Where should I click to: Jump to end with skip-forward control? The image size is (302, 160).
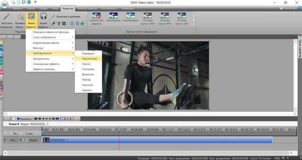(x=57, y=119)
